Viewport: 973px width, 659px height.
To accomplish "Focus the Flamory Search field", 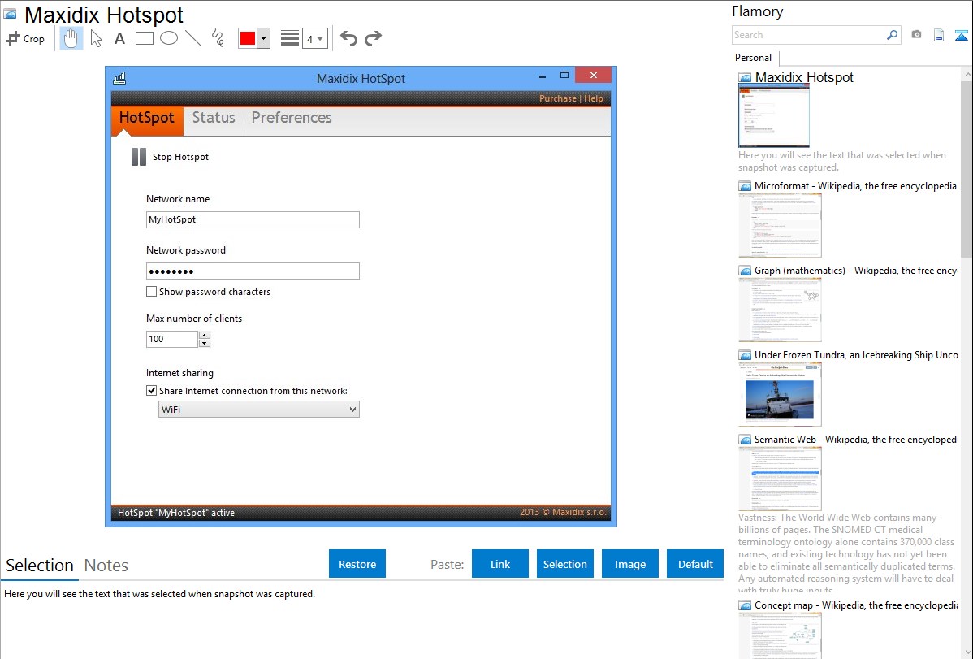I will tap(809, 35).
